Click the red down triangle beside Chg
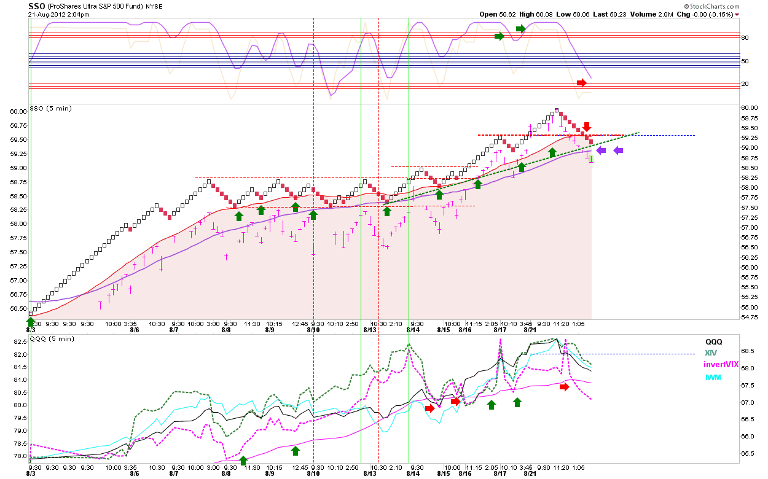768x479 pixels. point(737,14)
